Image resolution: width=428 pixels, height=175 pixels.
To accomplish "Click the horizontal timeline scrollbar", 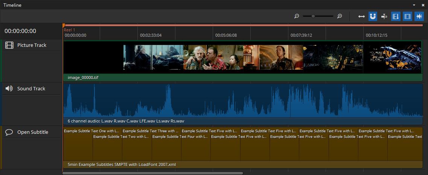I will pos(152,173).
